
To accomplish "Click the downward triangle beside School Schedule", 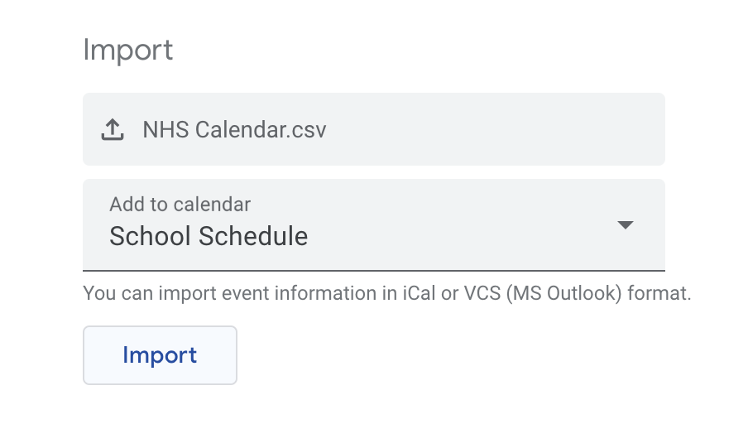I will coord(626,225).
